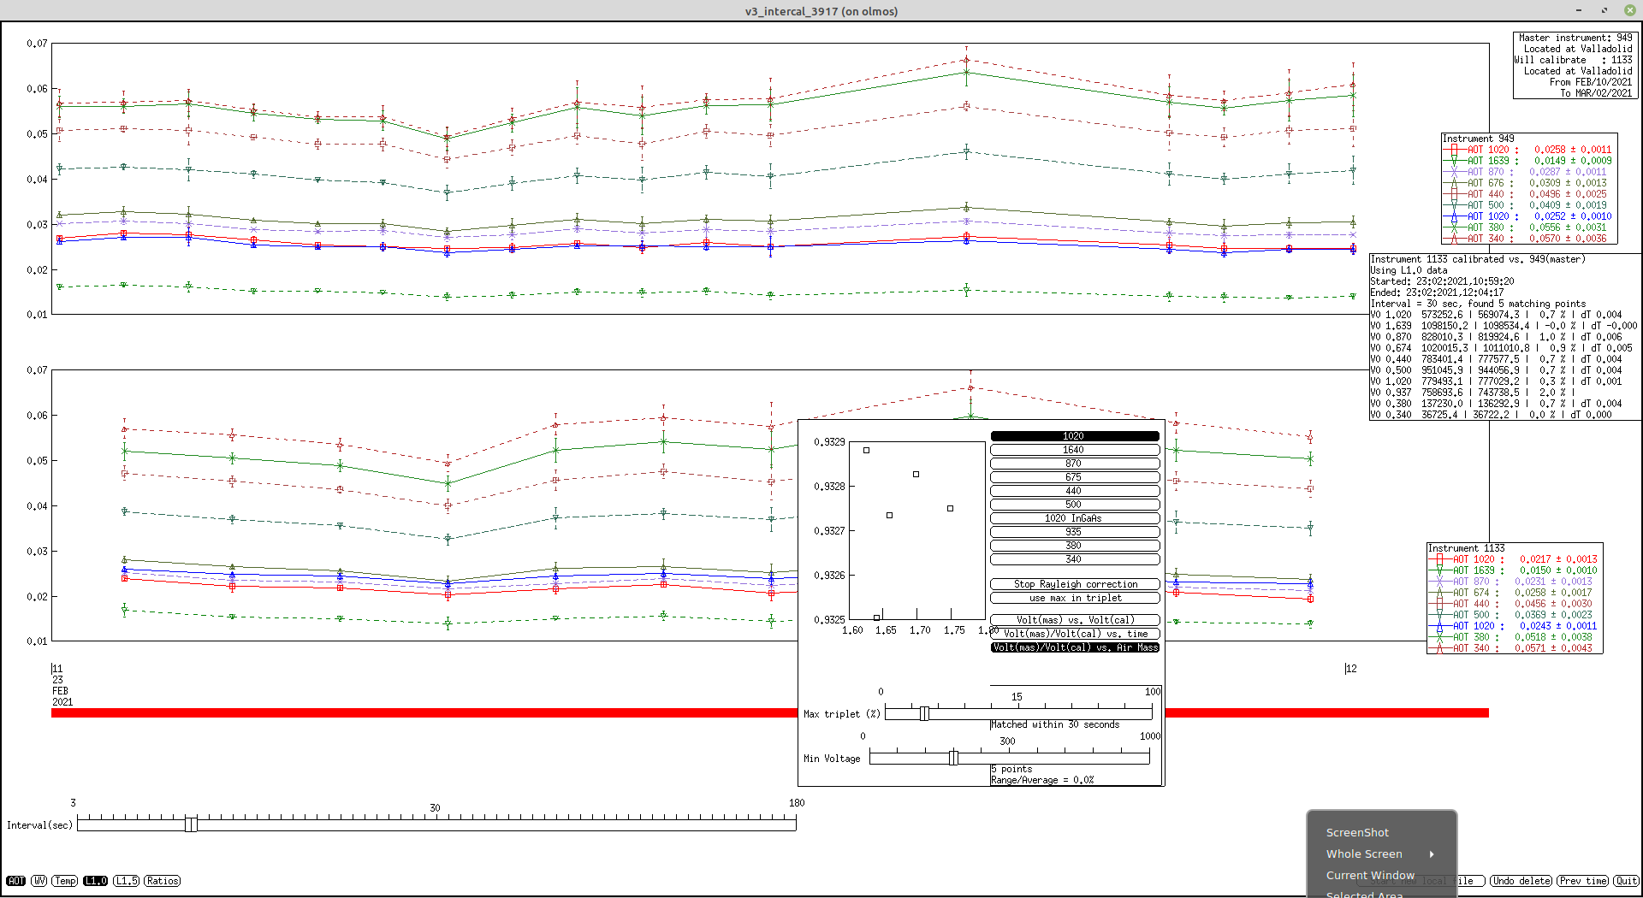Select the 935 channel button
This screenshot has height=898, width=1643.
pos(1075,532)
